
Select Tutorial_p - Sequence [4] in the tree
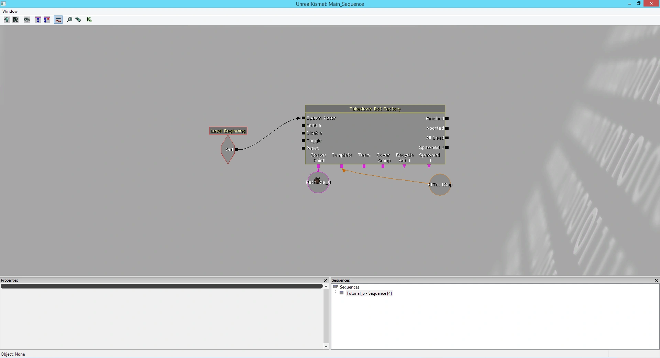[369, 293]
